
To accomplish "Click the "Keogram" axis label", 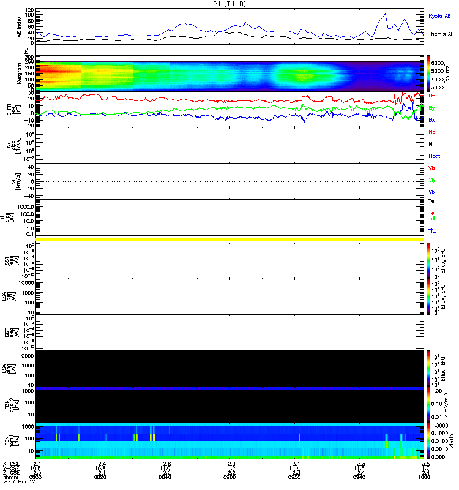I will click(x=19, y=73).
